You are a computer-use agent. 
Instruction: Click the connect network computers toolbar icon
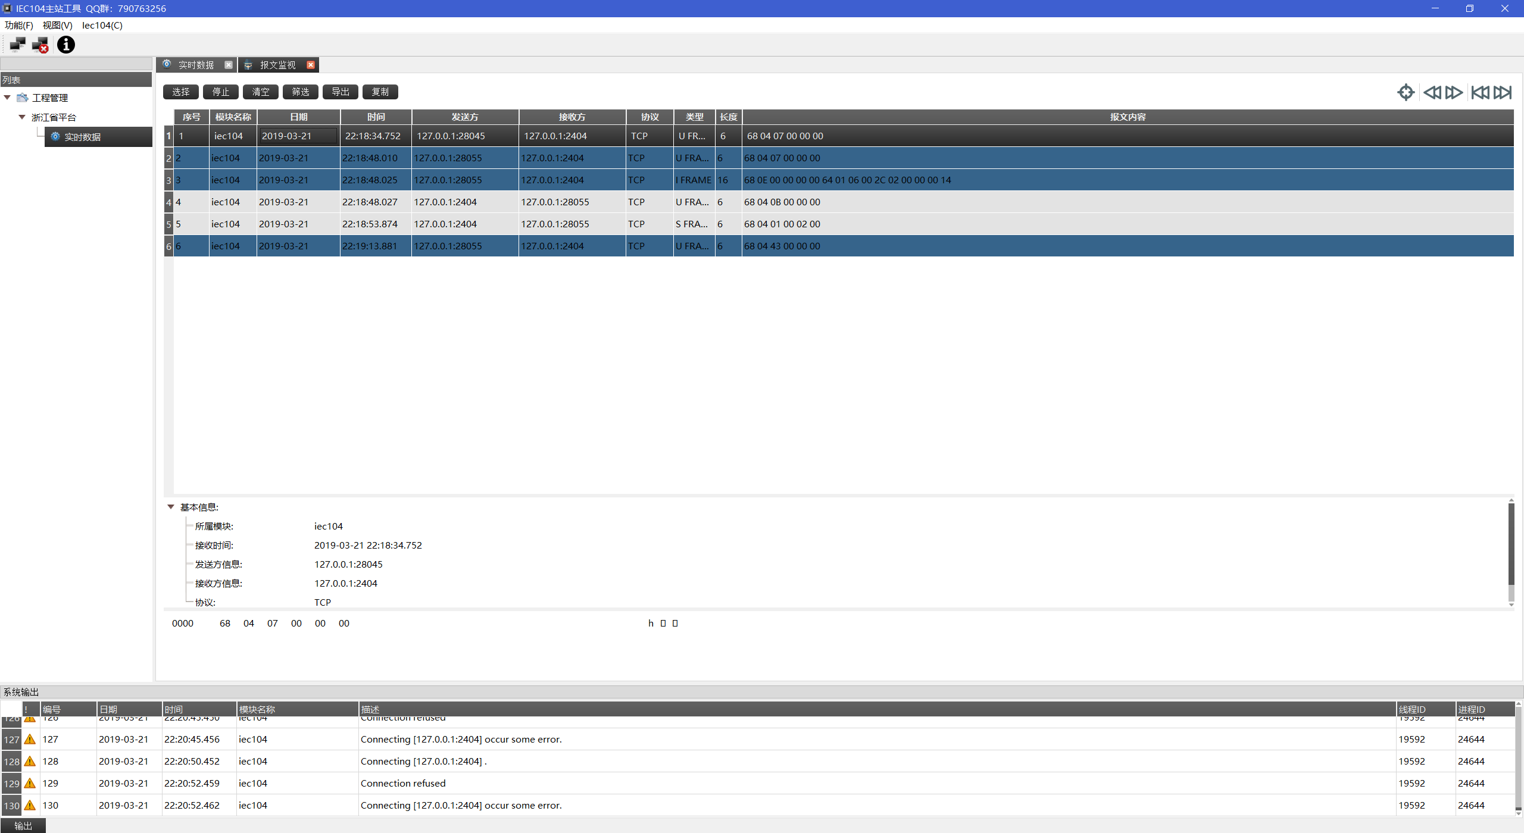[x=17, y=45]
